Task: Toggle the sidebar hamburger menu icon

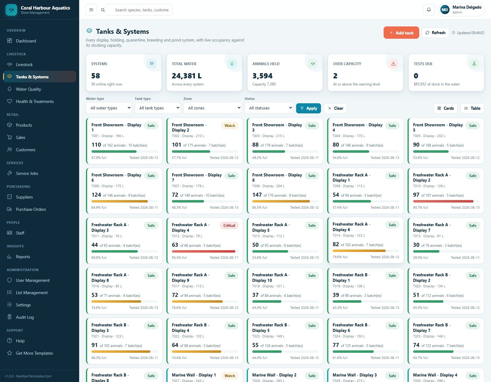Action: [91, 10]
